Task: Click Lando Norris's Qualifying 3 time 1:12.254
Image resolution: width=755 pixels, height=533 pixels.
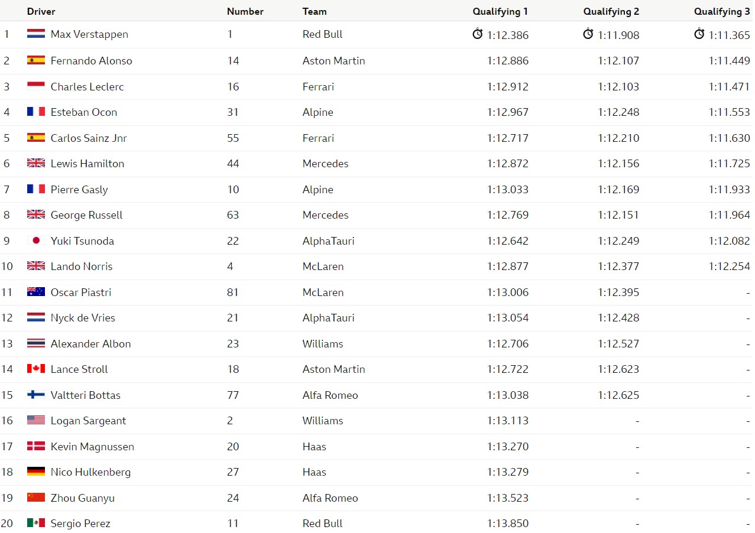Action: coord(729,266)
